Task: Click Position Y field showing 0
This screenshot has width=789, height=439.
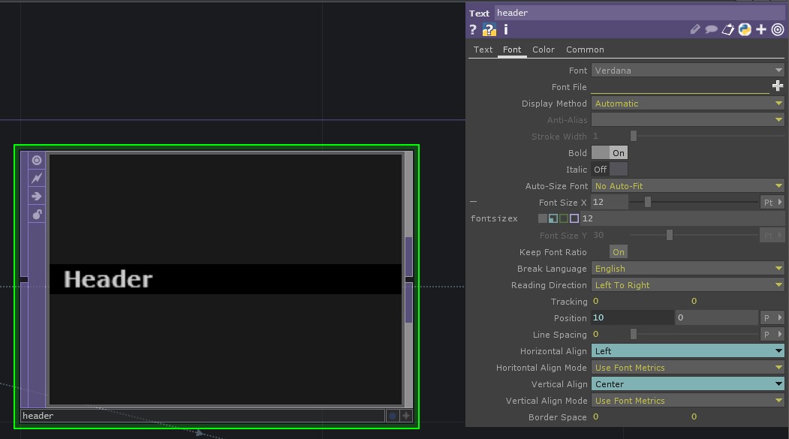Action: 716,318
